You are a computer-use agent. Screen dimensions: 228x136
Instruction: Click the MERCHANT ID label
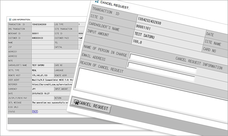point(14,33)
